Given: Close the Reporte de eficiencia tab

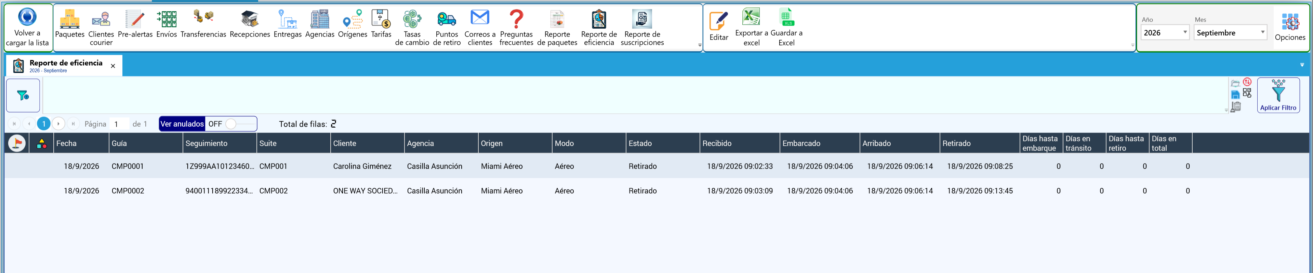Looking at the screenshot, I should 113,66.
